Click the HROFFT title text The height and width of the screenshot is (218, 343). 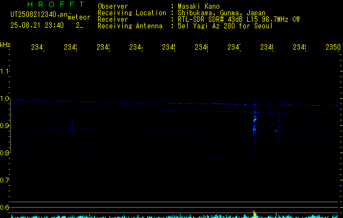point(56,4)
